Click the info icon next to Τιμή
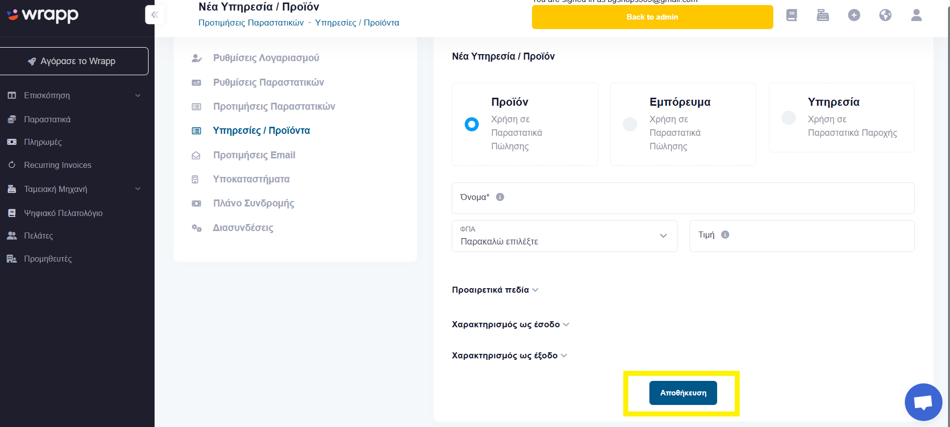Viewport: 950px width, 427px height. coord(725,235)
